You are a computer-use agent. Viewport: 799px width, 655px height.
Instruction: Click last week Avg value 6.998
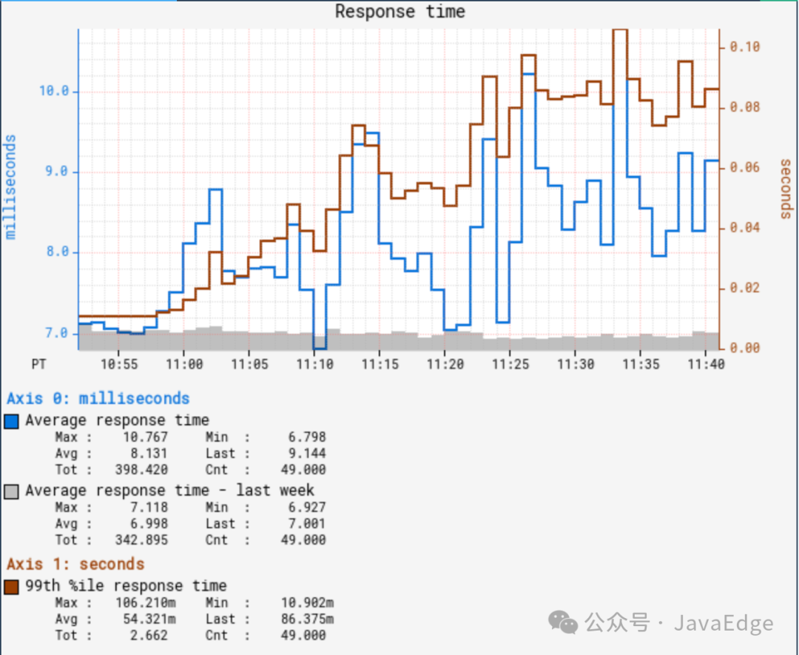(x=149, y=524)
